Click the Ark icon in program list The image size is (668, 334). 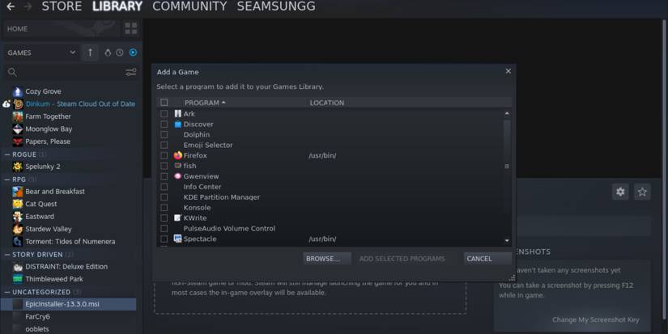tap(177, 113)
